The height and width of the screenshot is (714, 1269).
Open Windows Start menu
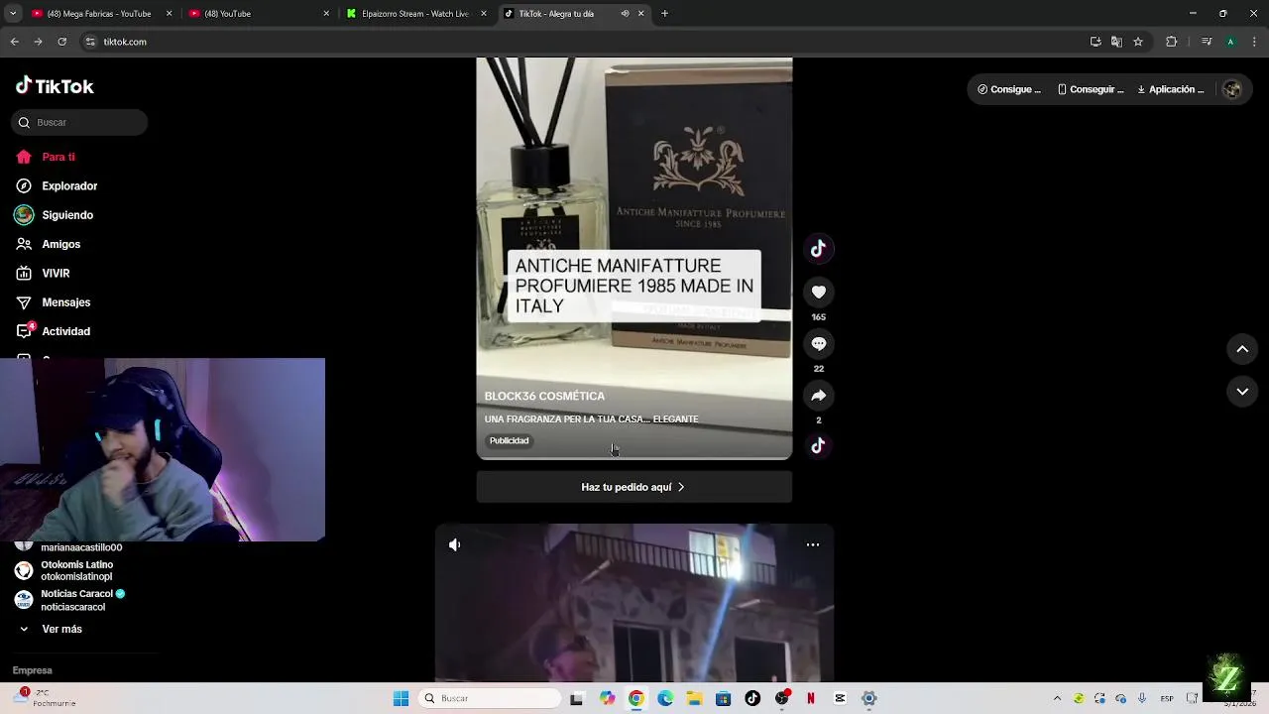(x=401, y=698)
